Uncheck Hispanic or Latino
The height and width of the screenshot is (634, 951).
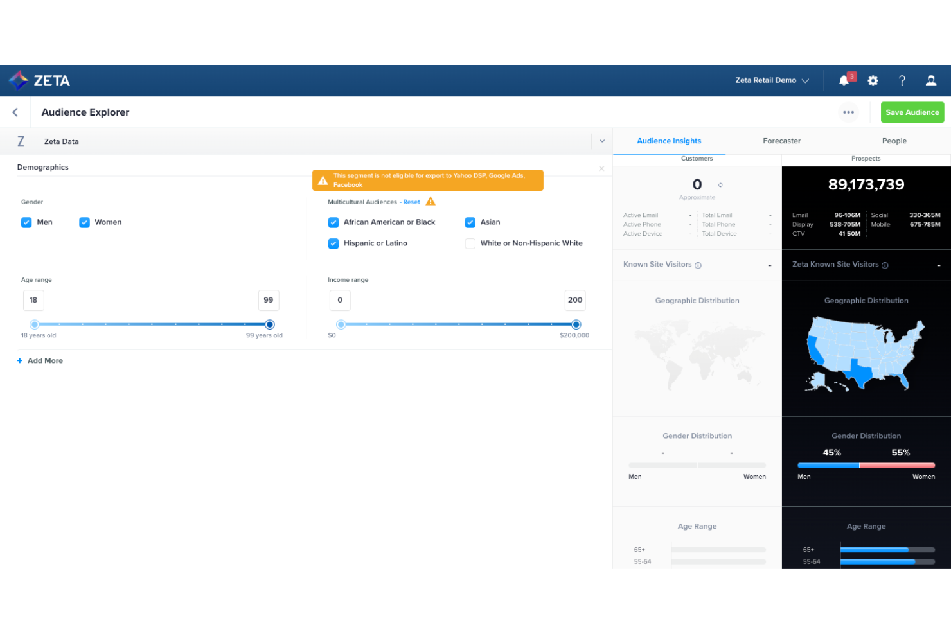pyautogui.click(x=333, y=243)
